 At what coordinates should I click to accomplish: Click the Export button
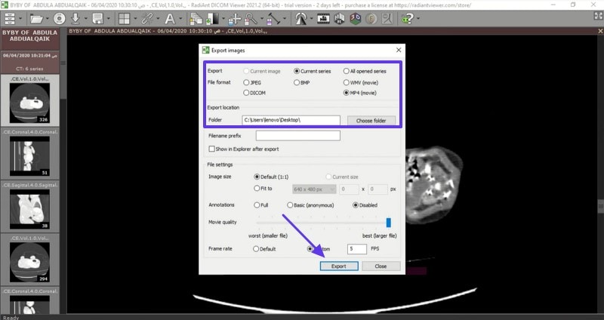(x=339, y=266)
